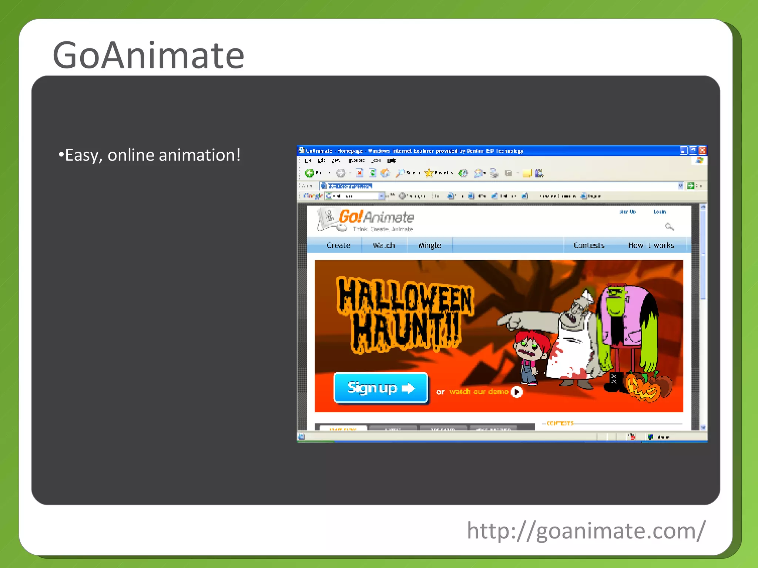Click the yellow note icon in the toolbar
This screenshot has height=568, width=758.
(527, 173)
